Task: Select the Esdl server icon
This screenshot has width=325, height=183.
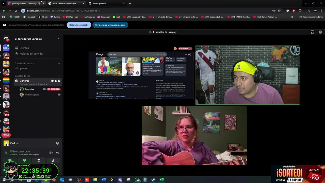Action: (x=6, y=48)
